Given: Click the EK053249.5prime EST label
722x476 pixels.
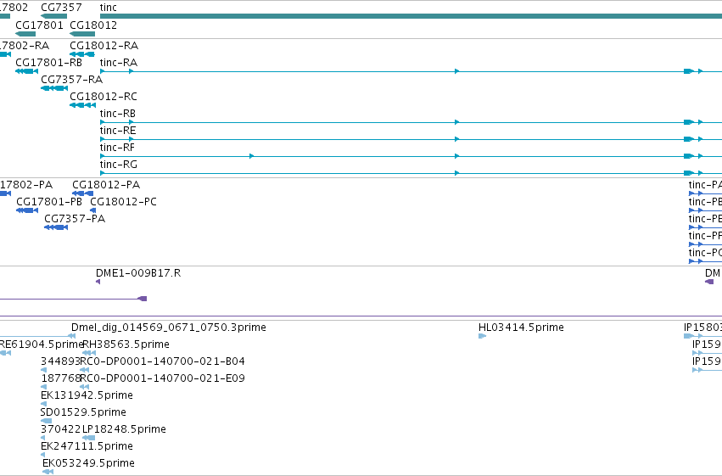Looking at the screenshot, I should pyautogui.click(x=88, y=463).
